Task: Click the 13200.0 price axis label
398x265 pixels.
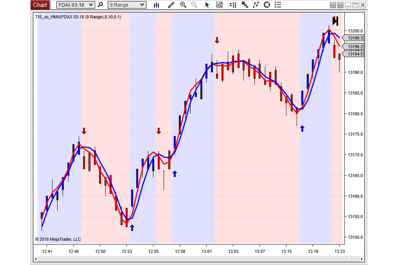Action: (x=355, y=31)
